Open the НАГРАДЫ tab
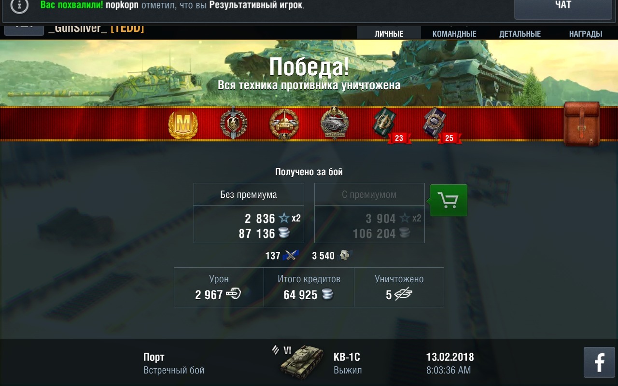 click(x=586, y=34)
